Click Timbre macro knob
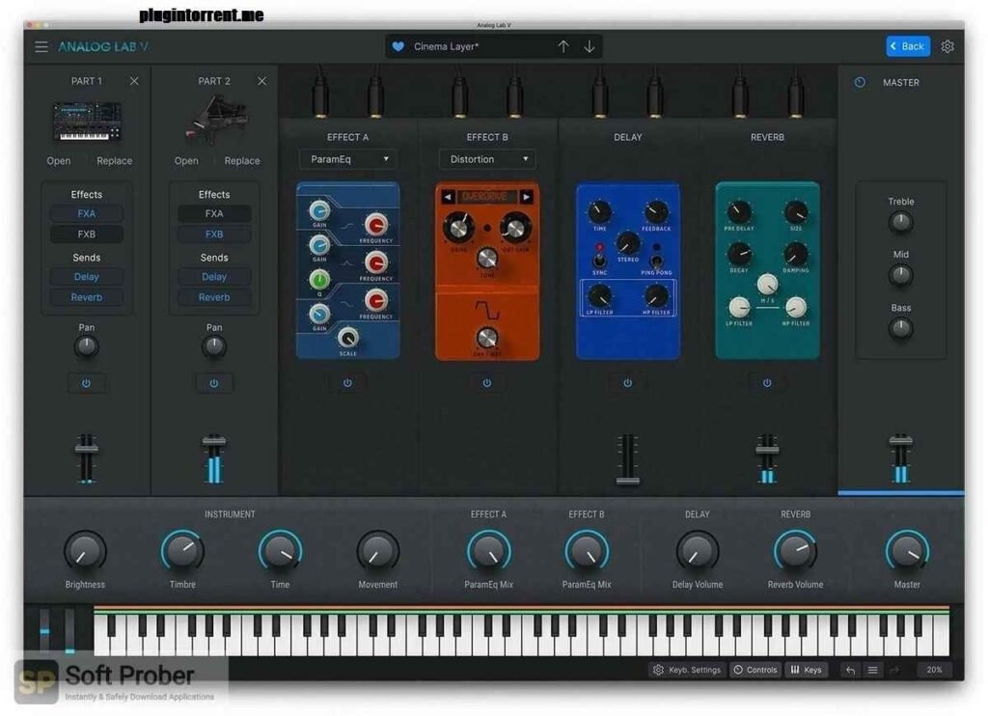Screen dimensions: 988x716 coord(182,552)
